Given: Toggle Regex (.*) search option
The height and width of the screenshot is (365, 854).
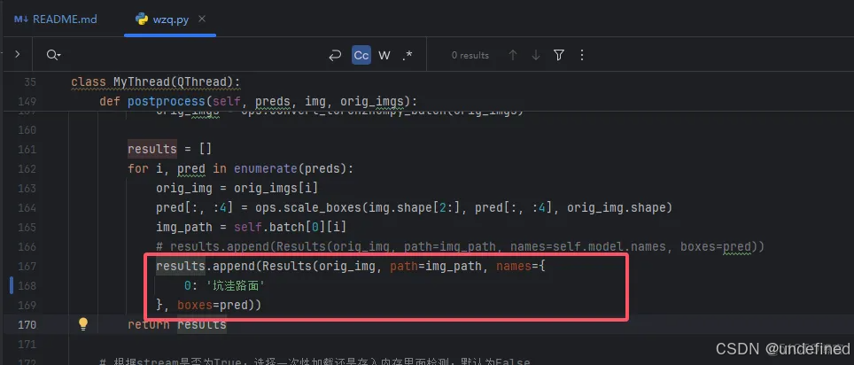Looking at the screenshot, I should click(x=408, y=55).
